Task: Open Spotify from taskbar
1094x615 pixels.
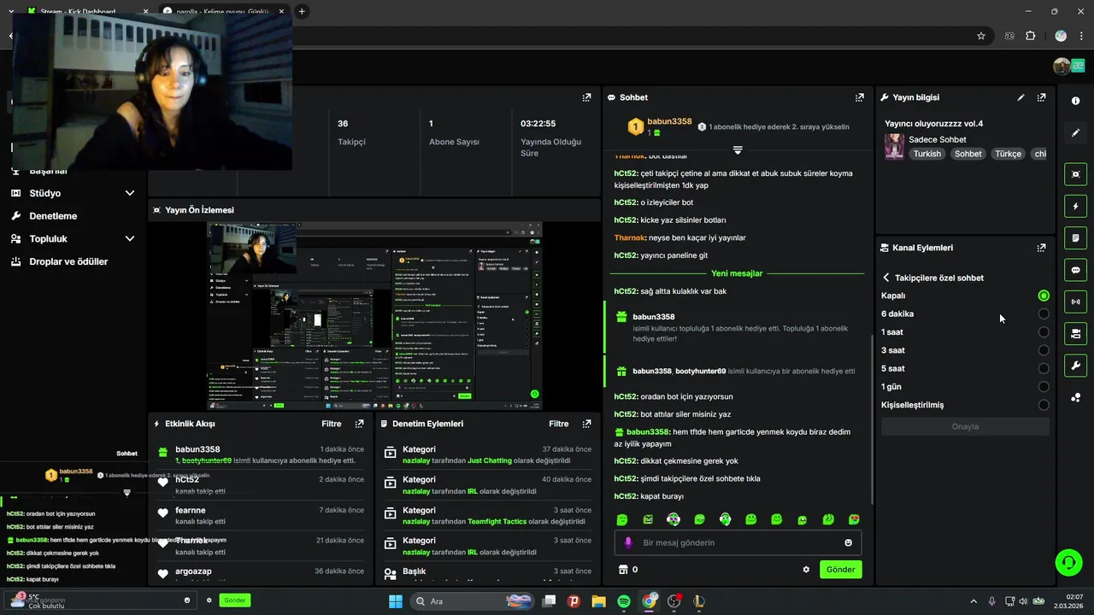Action: tap(624, 601)
